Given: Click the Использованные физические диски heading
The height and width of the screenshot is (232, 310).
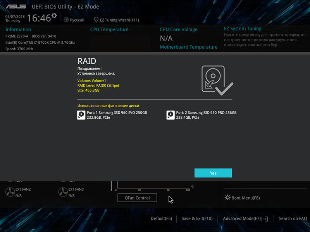Looking at the screenshot, I should click(108, 106).
